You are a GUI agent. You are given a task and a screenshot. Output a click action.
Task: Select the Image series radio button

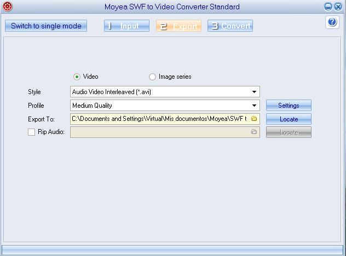[x=152, y=77]
